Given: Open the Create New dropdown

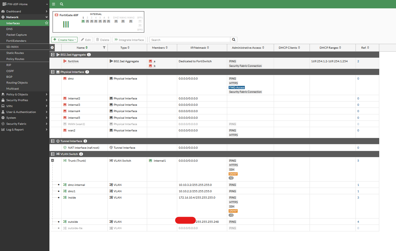Looking at the screenshot, I should pos(64,40).
